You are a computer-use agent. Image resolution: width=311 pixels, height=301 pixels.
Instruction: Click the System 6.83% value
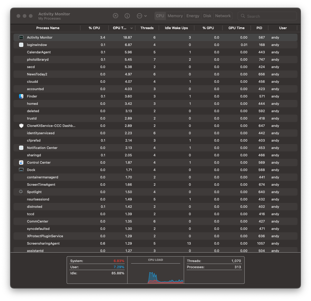pyautogui.click(x=119, y=261)
